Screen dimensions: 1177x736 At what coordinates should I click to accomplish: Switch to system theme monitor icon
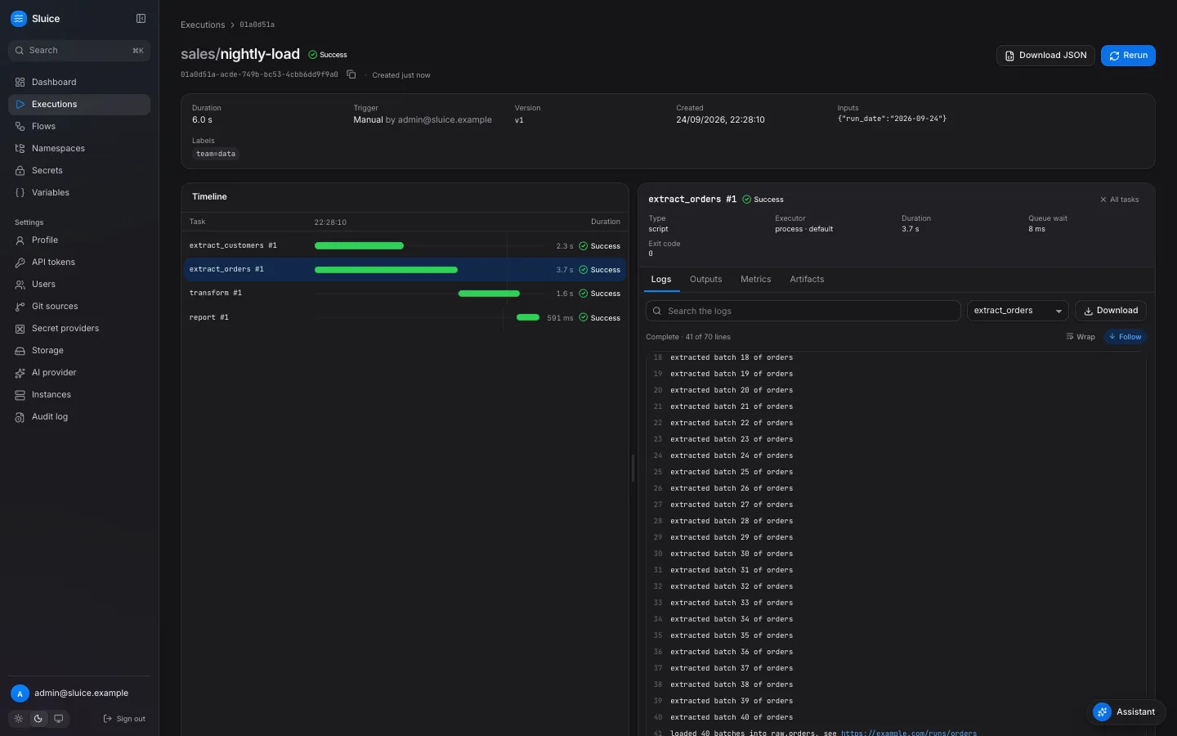click(x=59, y=719)
